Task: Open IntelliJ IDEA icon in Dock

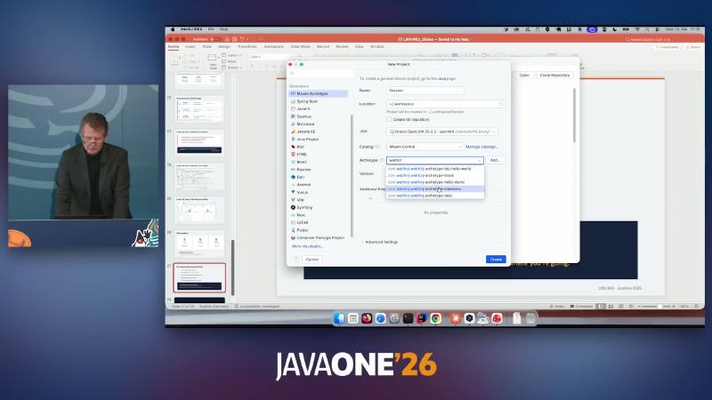Action: (422, 318)
